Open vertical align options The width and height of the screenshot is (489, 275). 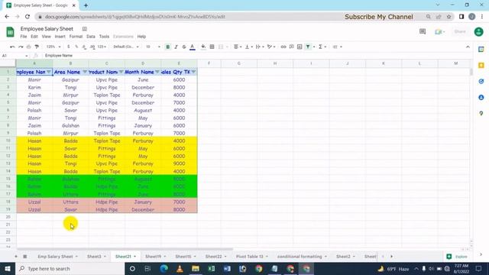click(x=248, y=47)
